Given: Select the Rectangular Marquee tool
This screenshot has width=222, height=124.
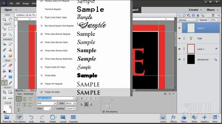Looking at the screenshot, I should (10, 29).
